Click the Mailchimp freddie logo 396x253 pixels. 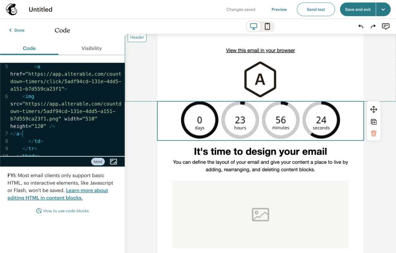click(11, 9)
